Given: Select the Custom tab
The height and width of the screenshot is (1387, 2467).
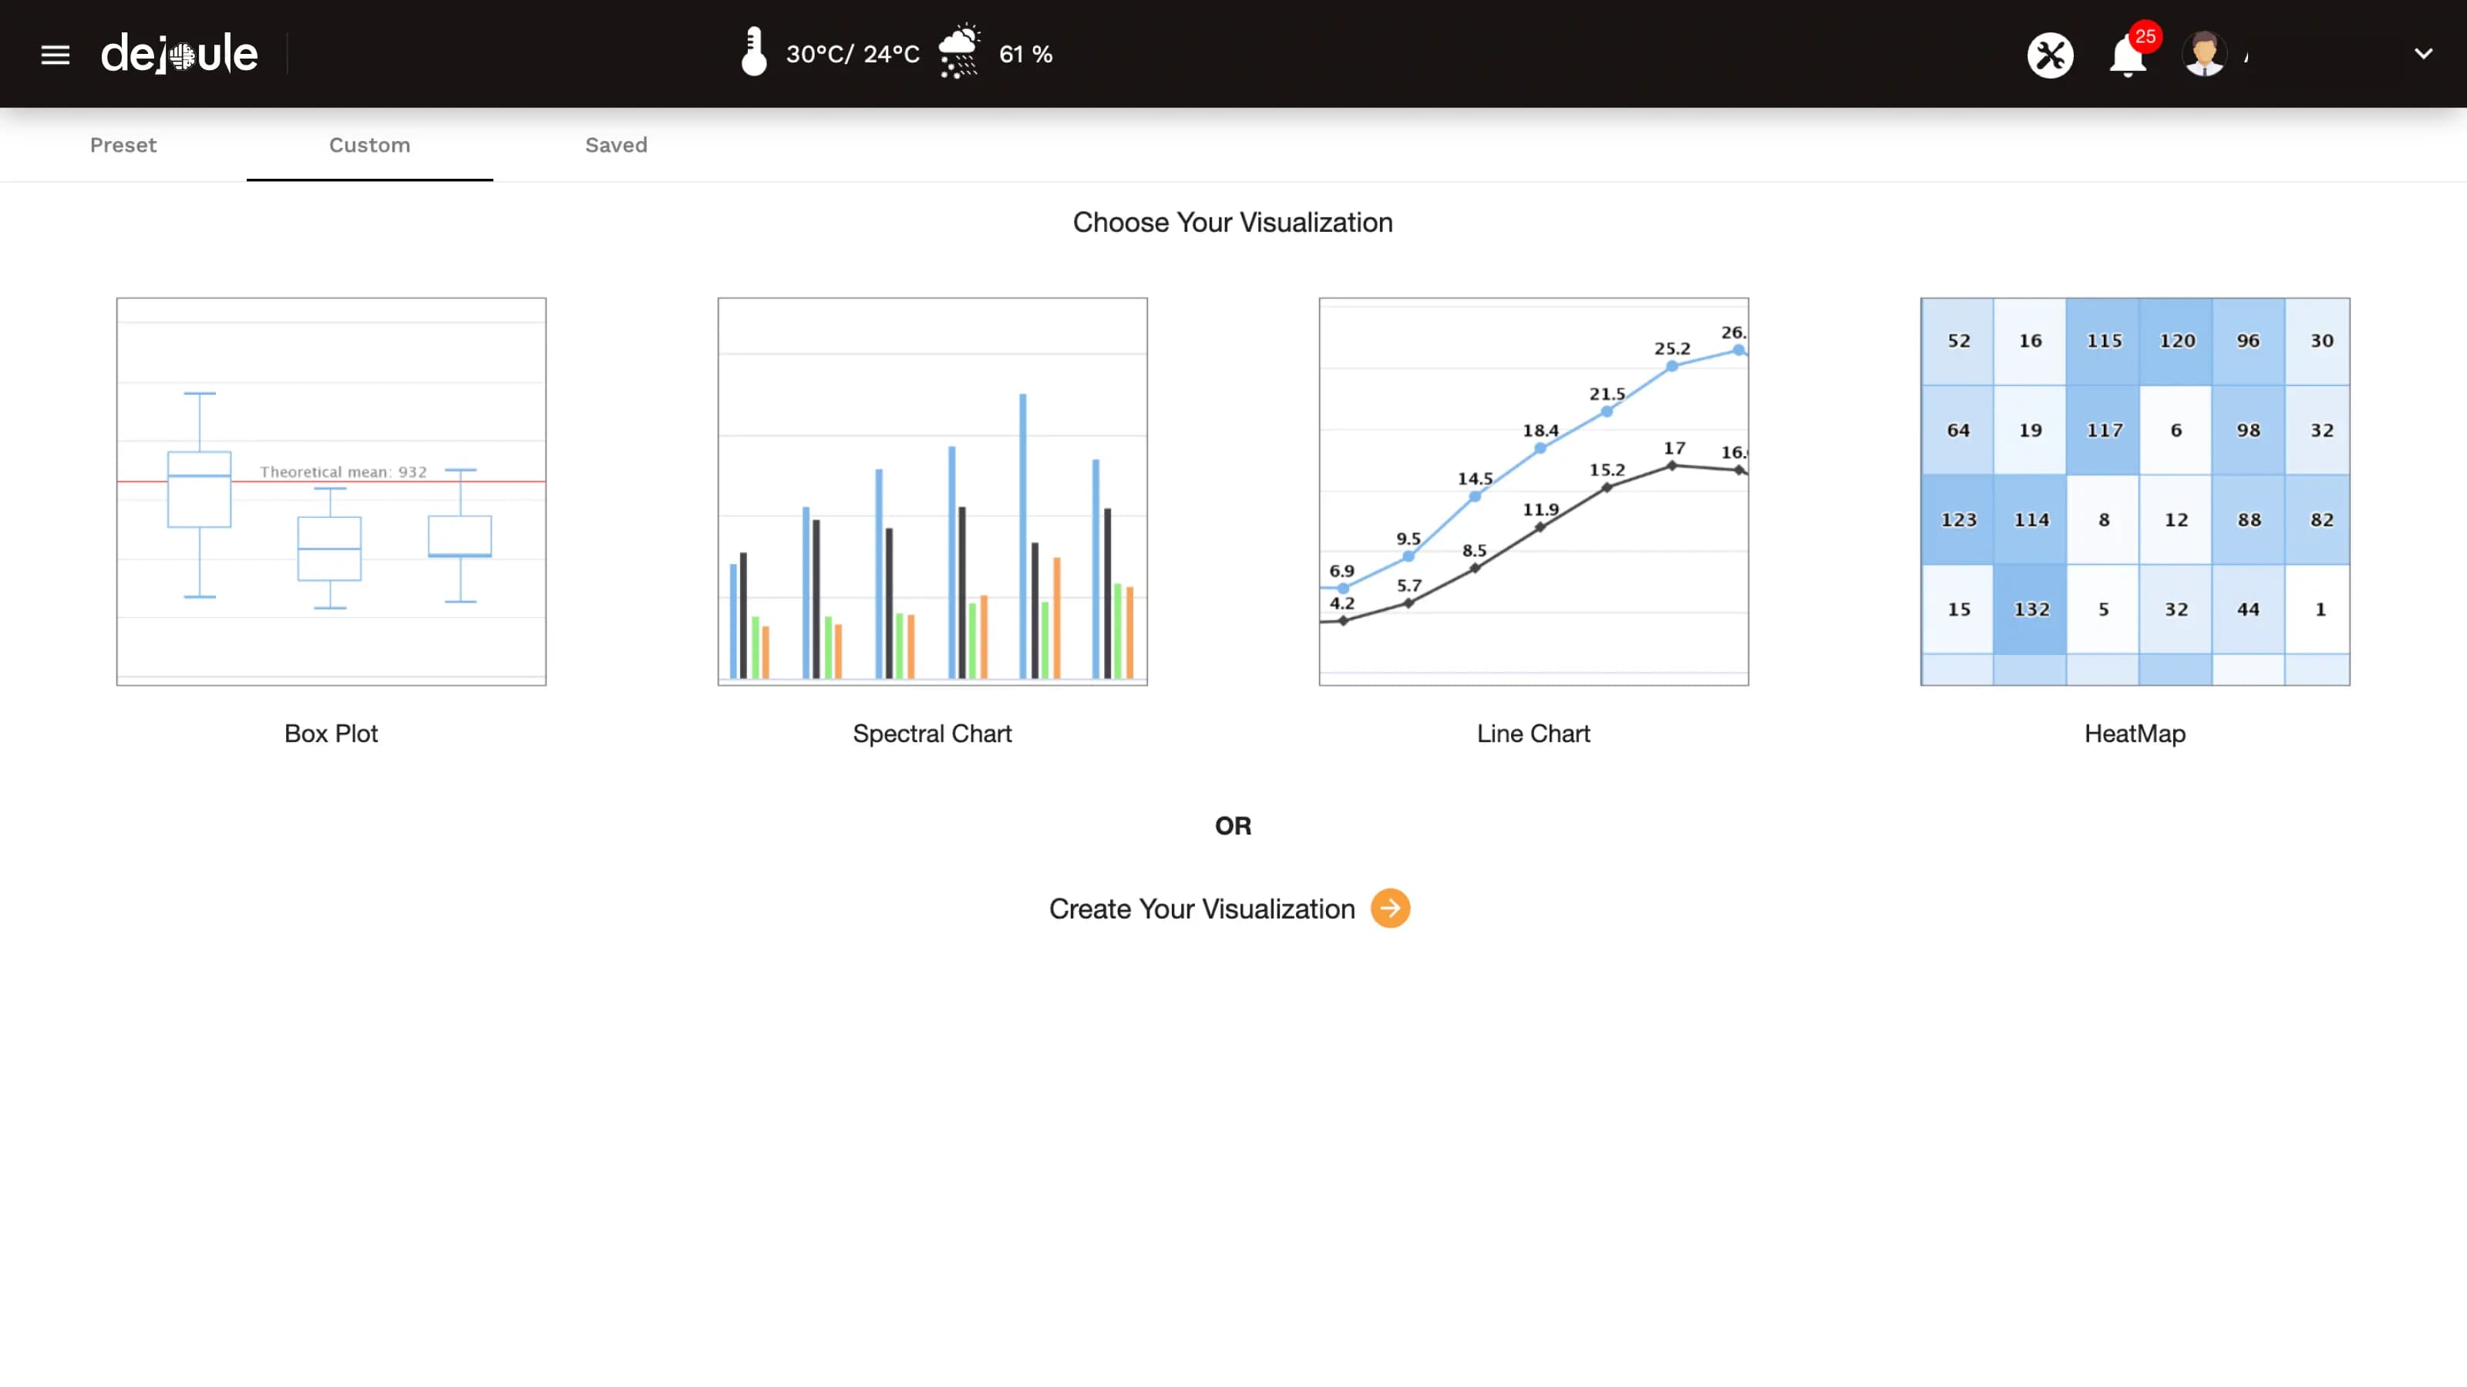Looking at the screenshot, I should tap(370, 145).
